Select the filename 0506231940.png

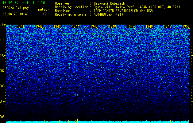[x=16, y=8]
